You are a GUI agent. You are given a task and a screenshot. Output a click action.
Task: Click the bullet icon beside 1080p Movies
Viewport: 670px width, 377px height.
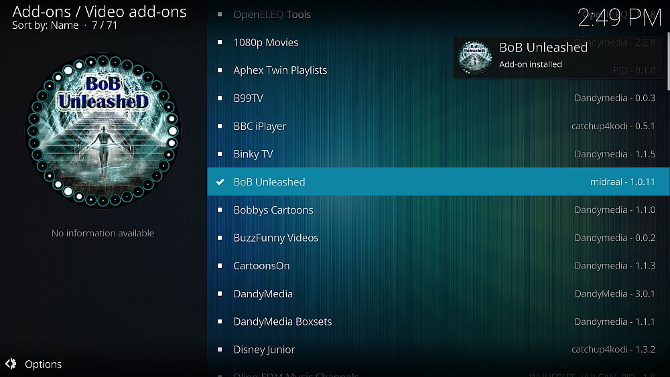220,42
